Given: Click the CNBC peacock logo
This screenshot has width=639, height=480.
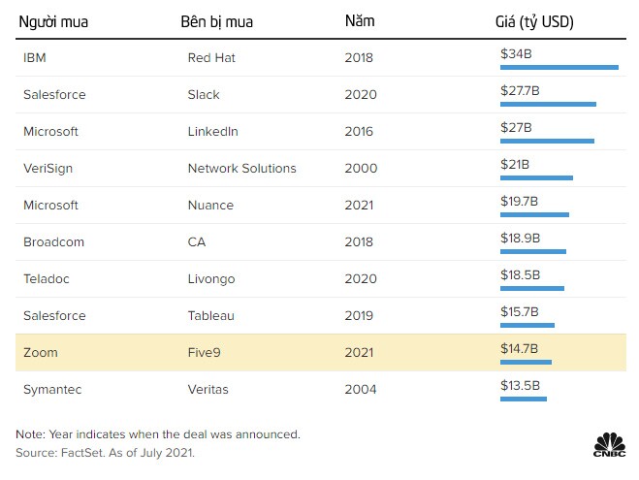Looking at the screenshot, I should click(609, 444).
